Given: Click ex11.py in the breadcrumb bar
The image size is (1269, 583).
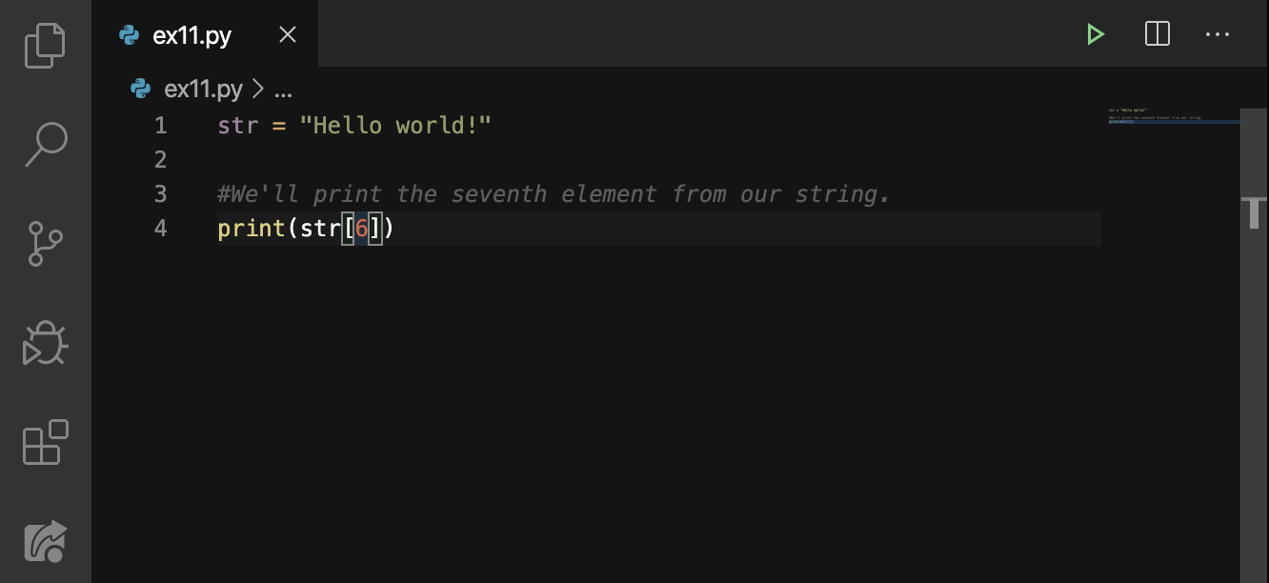Looking at the screenshot, I should click(203, 89).
